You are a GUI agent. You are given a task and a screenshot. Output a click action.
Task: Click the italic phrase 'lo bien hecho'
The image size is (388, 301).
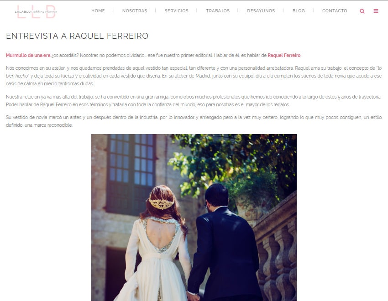[x=17, y=76]
